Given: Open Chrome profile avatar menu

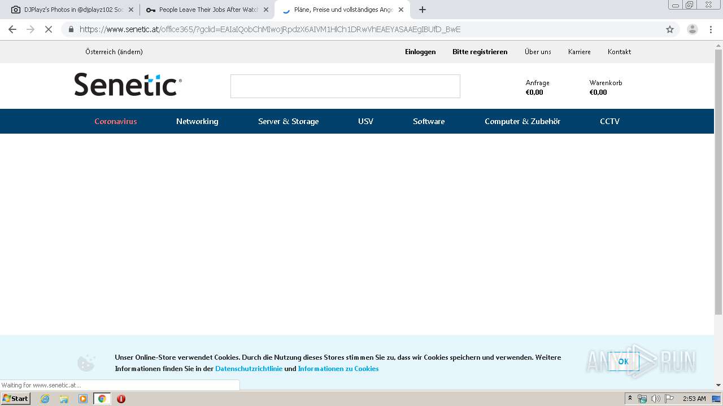Looking at the screenshot, I should pos(692,29).
